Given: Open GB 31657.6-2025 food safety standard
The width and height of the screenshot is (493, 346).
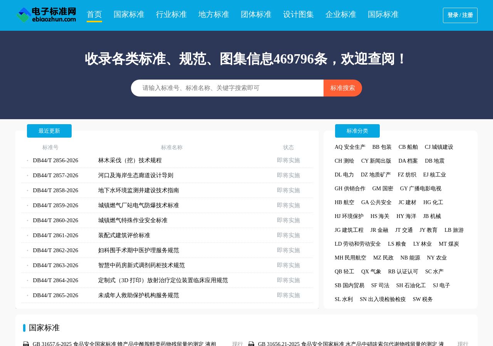Looking at the screenshot, I should (x=124, y=344).
